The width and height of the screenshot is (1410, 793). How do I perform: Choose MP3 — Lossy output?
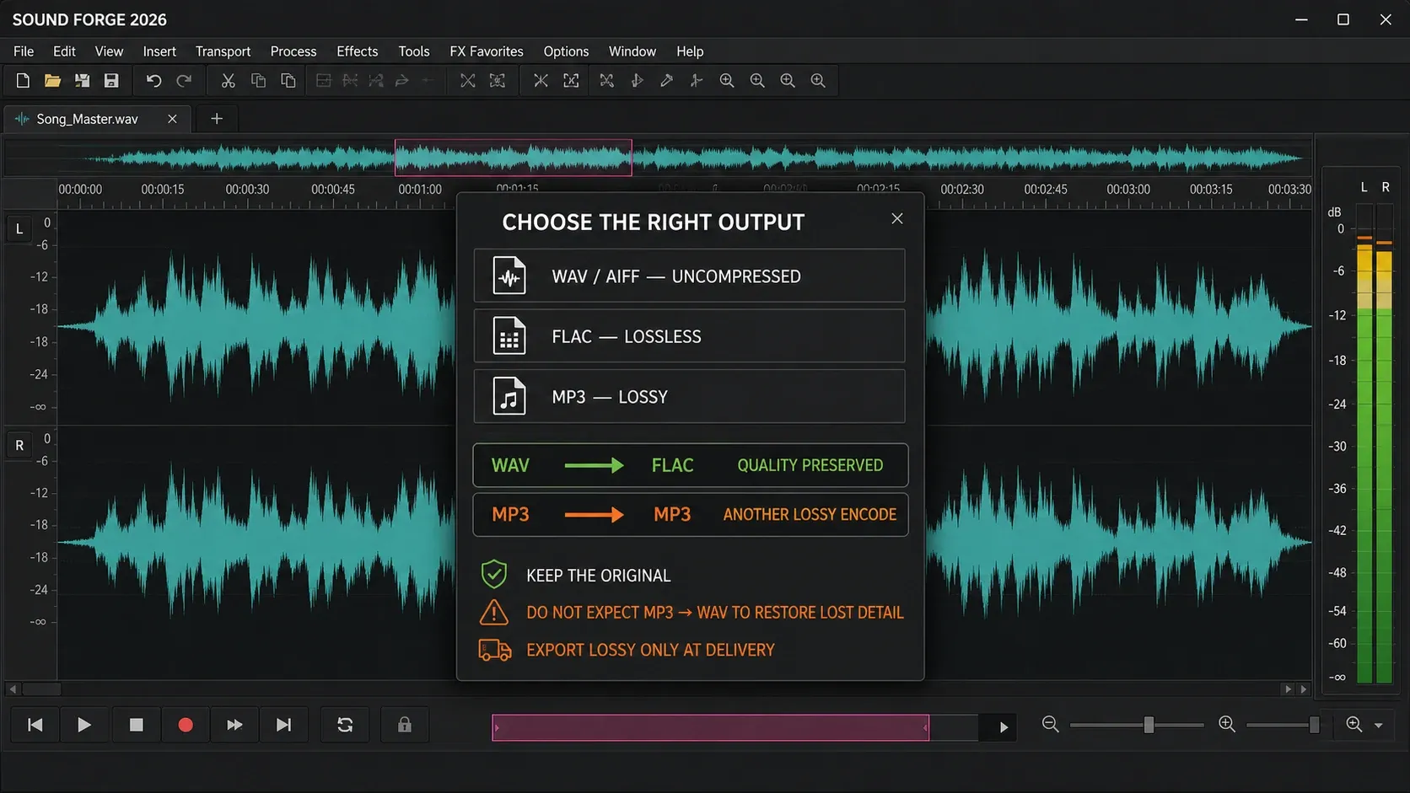689,396
